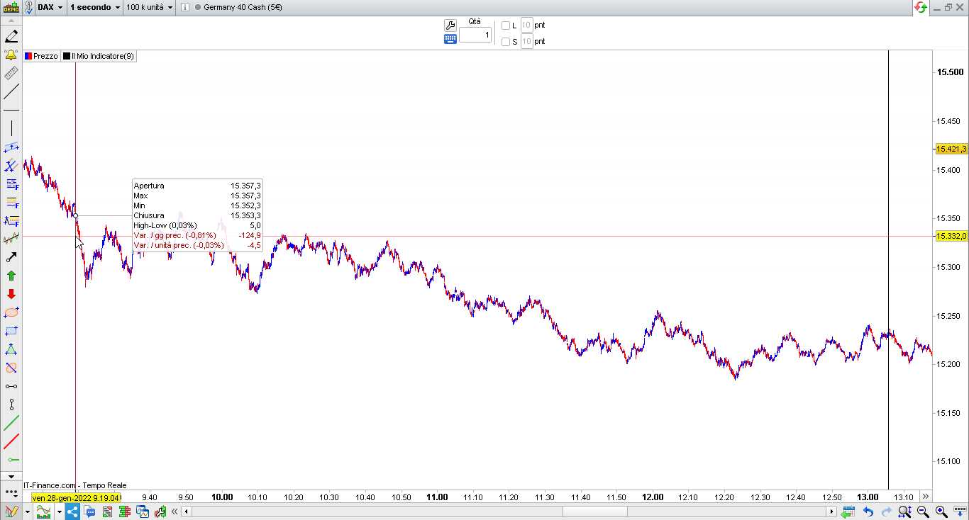This screenshot has height=520, width=969.
Task: Pick the green diagonal line tool
Action: click(x=11, y=424)
